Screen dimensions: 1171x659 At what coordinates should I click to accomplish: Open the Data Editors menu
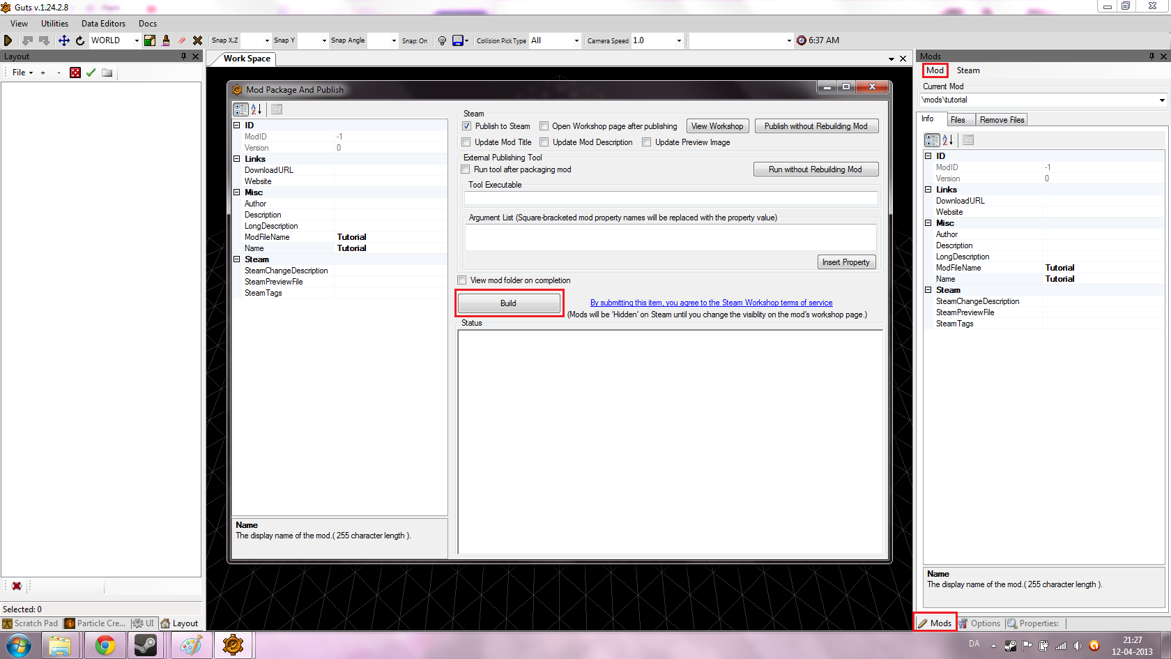coord(103,24)
